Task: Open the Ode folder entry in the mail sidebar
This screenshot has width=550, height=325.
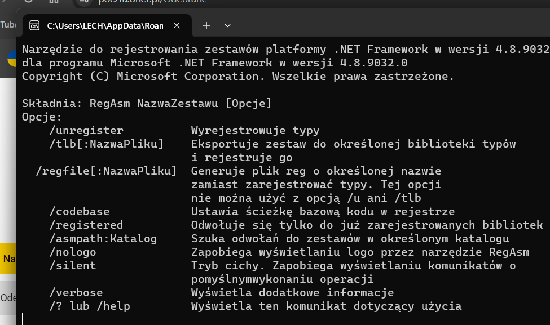Action: pos(8,298)
